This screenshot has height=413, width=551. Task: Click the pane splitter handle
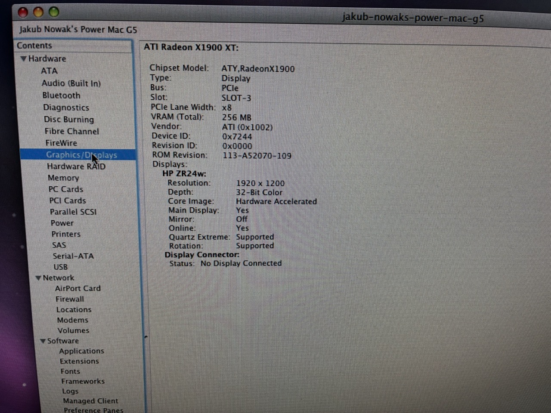146,337
